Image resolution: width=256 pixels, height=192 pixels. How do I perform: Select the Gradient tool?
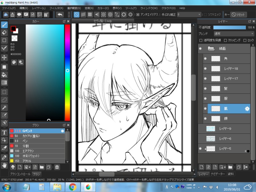(4, 83)
